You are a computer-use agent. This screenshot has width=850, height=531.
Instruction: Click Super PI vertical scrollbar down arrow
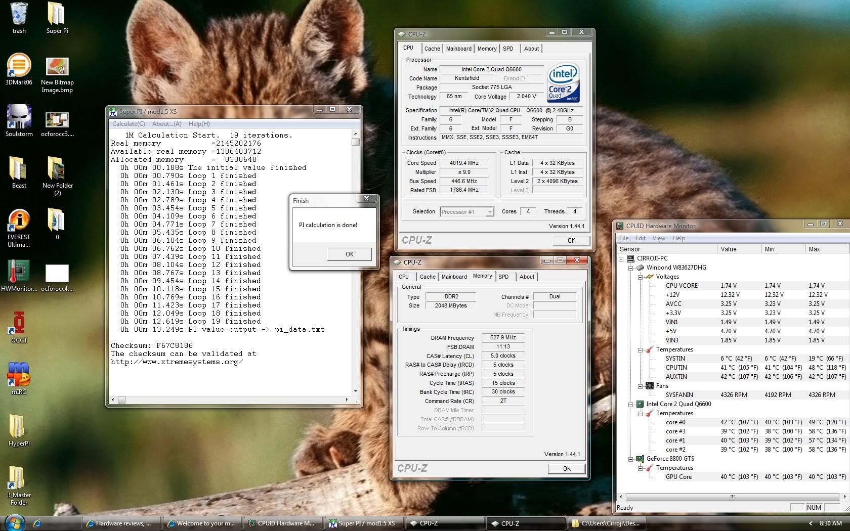pos(356,391)
